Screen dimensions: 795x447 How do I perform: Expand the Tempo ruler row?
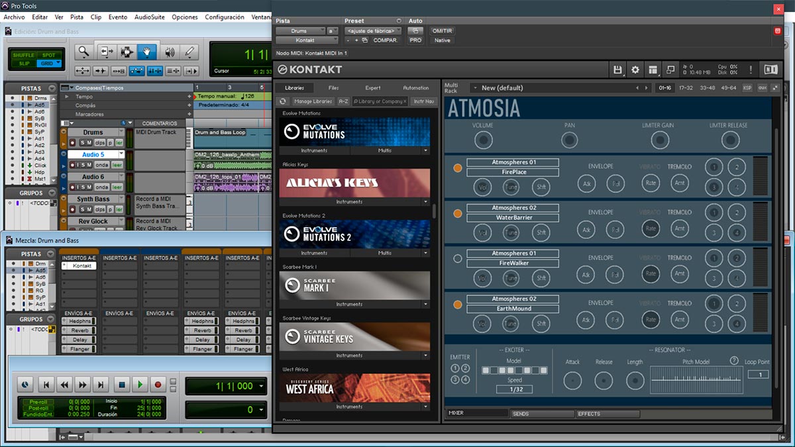click(x=66, y=97)
